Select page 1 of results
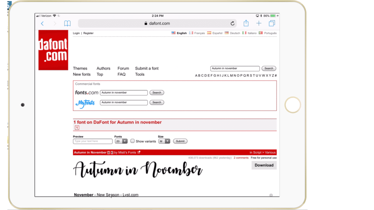The width and height of the screenshot is (374, 210). click(77, 128)
